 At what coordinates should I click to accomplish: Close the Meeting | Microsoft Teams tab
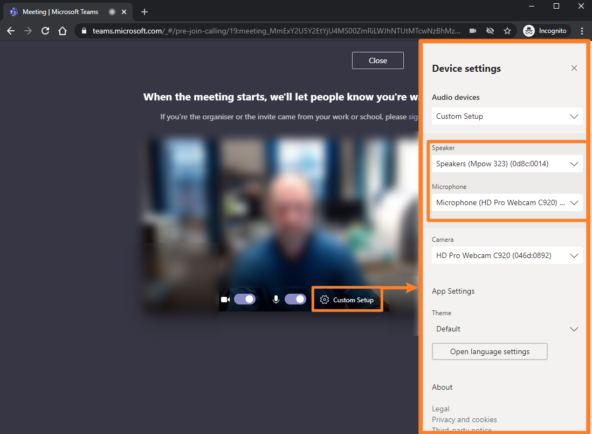[x=124, y=12]
